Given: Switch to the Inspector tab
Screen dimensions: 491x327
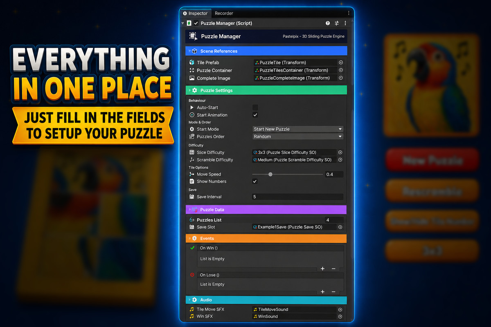Looking at the screenshot, I should point(196,13).
